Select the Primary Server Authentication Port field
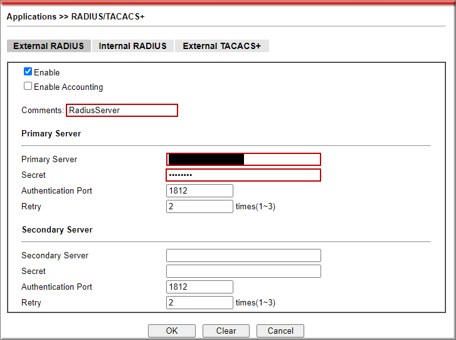 click(199, 190)
